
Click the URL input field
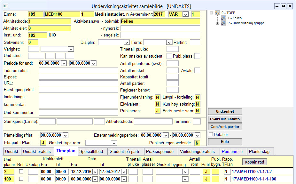(78, 83)
